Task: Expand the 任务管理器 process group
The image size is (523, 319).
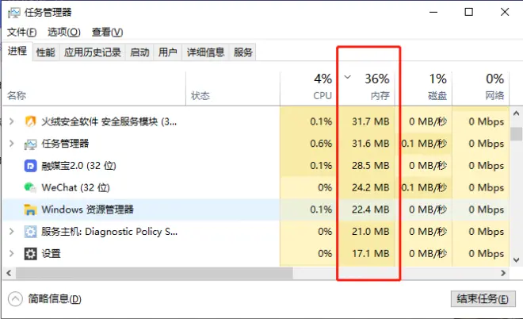Action: [x=11, y=144]
